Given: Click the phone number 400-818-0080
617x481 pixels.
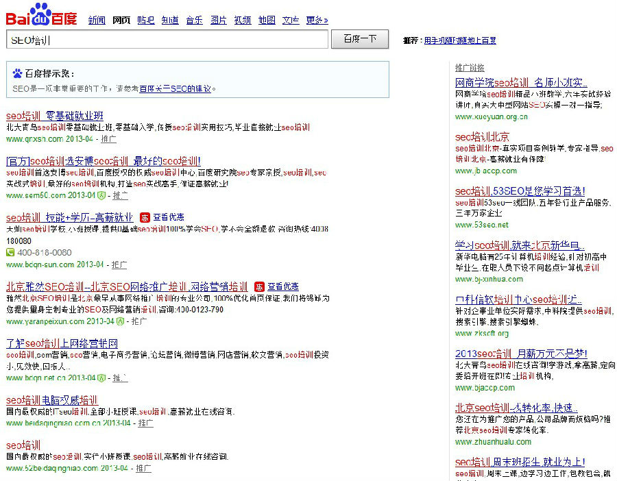Looking at the screenshot, I should 45,253.
